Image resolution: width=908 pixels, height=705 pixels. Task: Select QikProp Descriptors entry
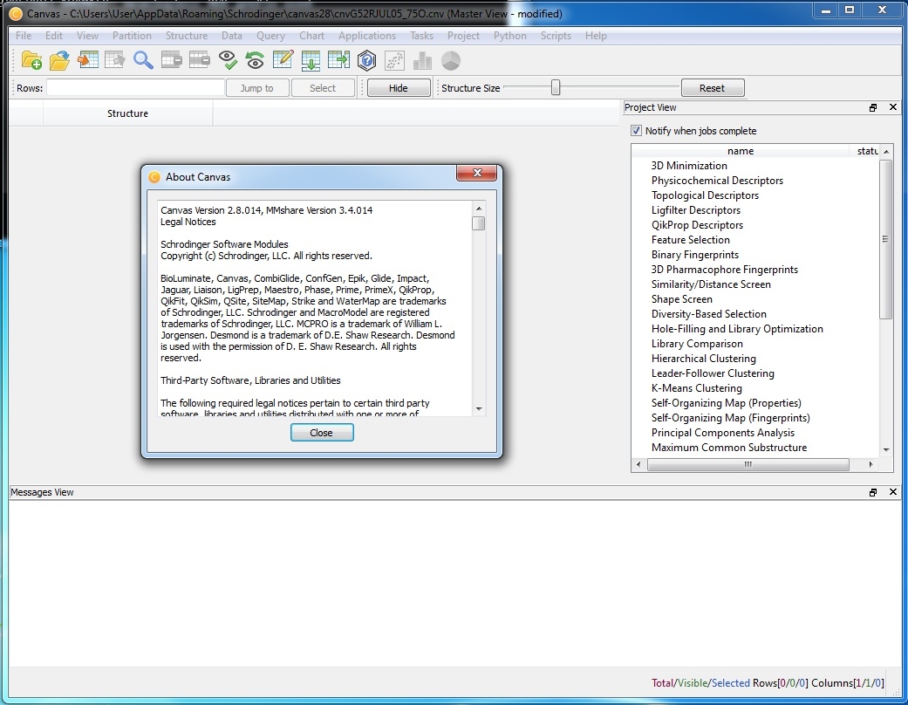pyautogui.click(x=697, y=225)
